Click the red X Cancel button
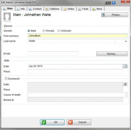 79,122
